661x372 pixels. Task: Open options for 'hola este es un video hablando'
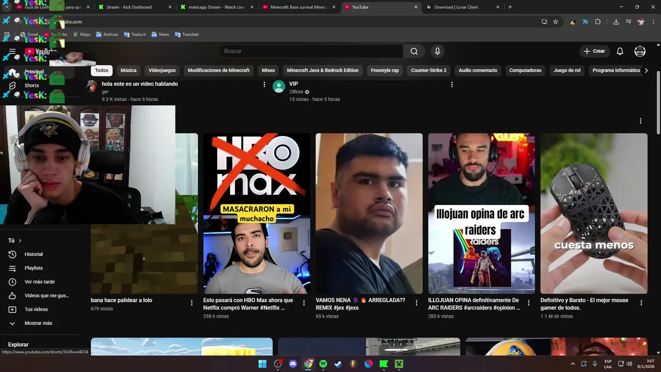pyautogui.click(x=264, y=84)
